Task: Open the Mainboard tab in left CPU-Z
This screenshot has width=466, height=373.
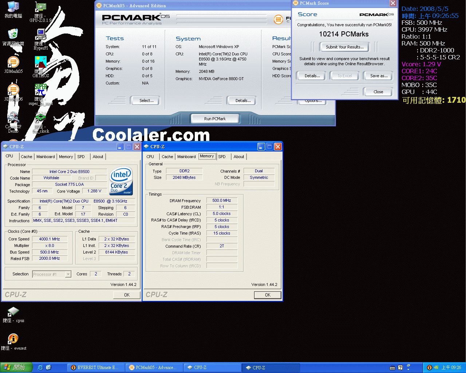Action: click(x=46, y=157)
